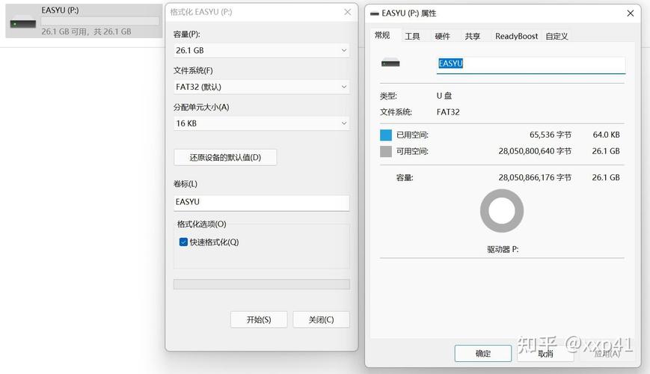650x374 pixels.
Task: Click the format progress bar
Action: 262,284
